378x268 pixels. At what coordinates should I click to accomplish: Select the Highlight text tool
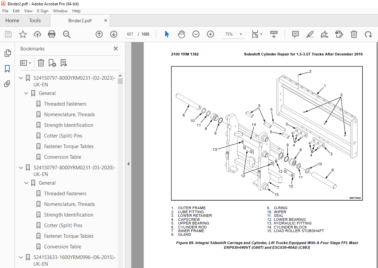coord(310,34)
